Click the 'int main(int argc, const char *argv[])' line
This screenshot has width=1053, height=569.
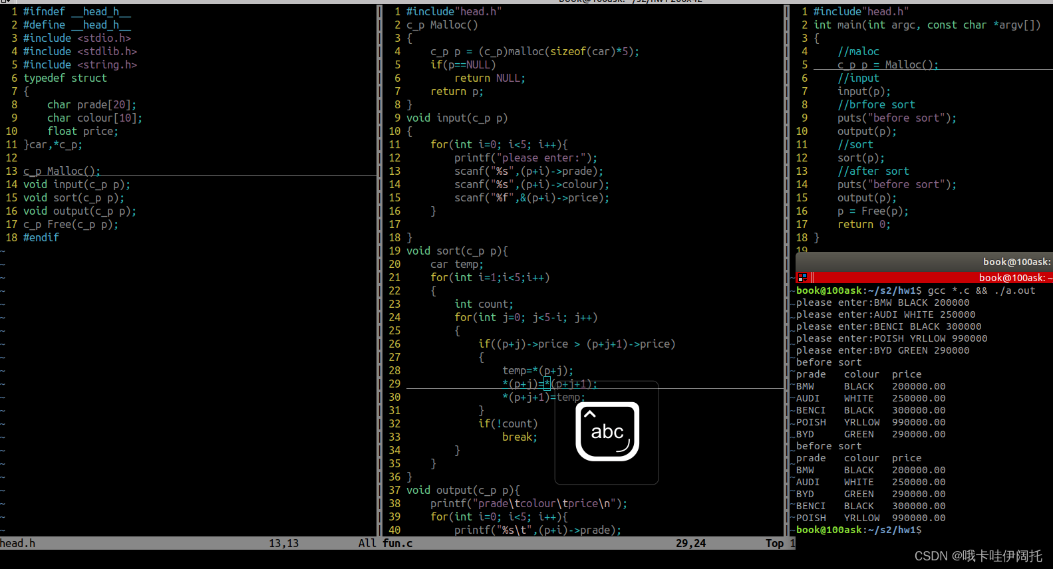[927, 25]
